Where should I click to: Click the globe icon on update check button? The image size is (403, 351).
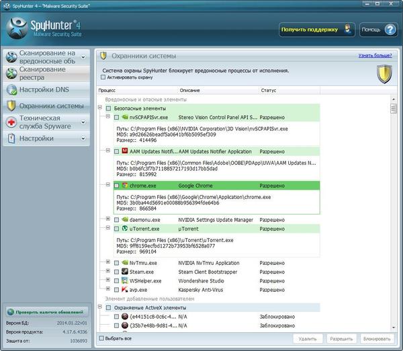pos(11,312)
